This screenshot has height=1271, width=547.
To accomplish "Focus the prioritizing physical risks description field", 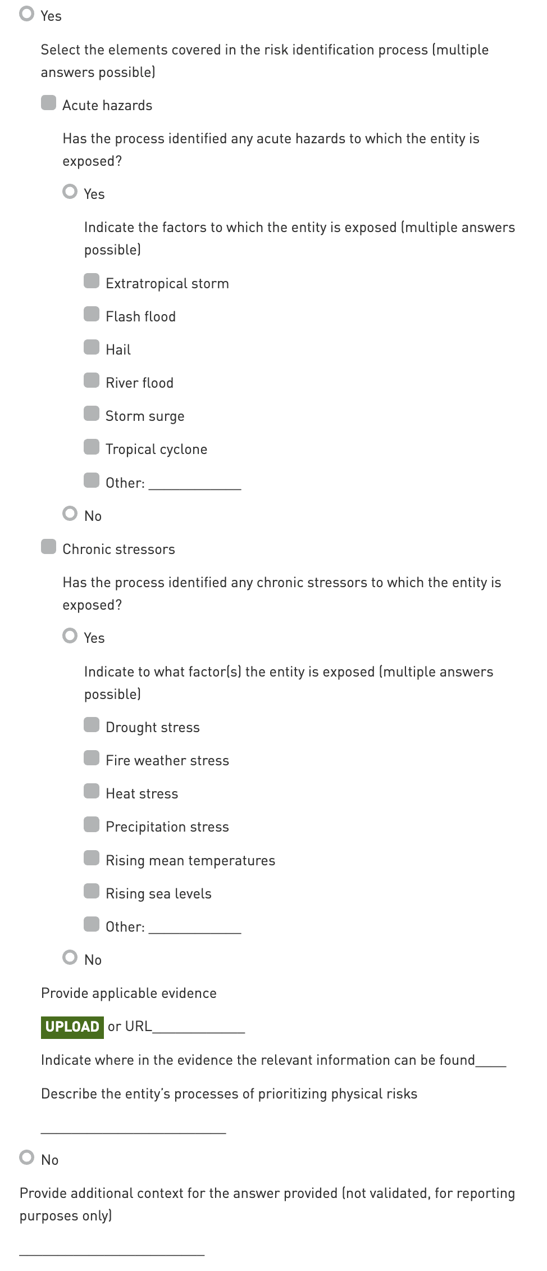I will click(134, 1126).
